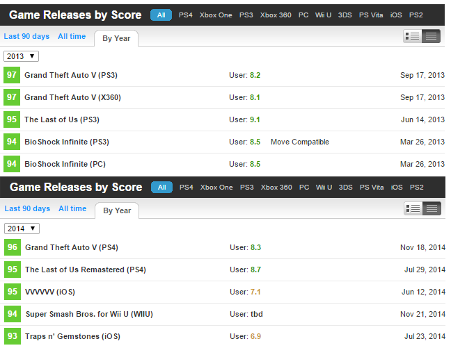
Task: Click the 97 score badge for GTA V (X360)
Action: (x=12, y=97)
